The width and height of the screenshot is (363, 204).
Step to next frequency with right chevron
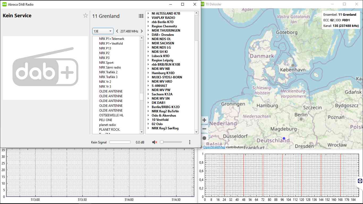pos(142,31)
